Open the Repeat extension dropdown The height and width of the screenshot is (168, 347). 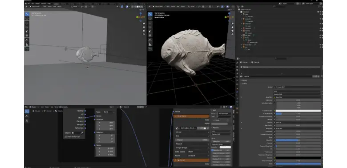coord(192,144)
